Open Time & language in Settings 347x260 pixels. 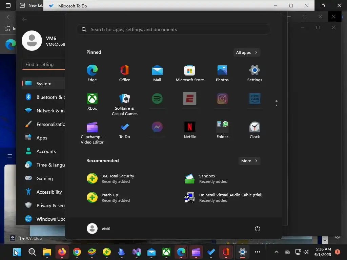click(43, 165)
